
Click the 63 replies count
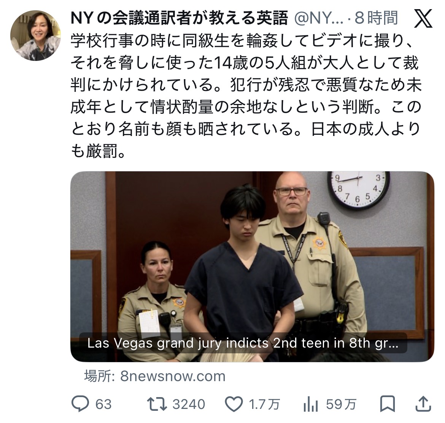pos(103,404)
